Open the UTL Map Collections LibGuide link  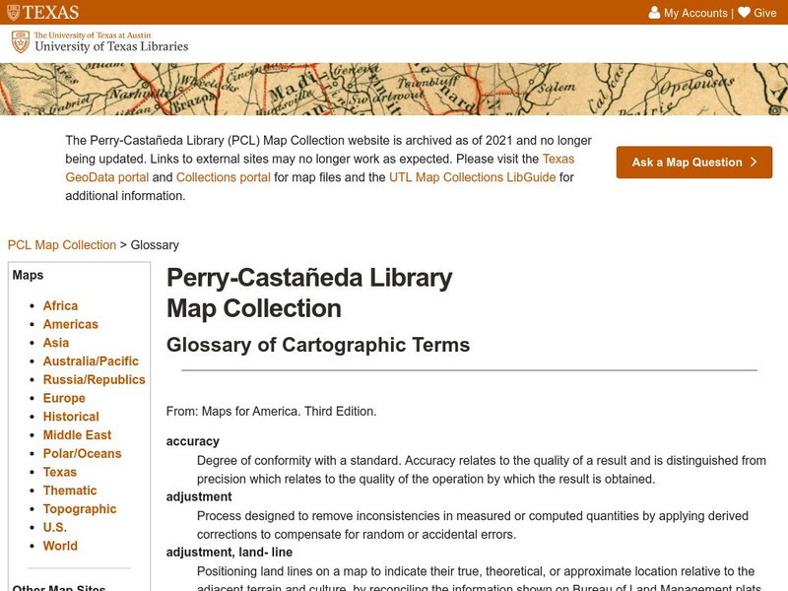(x=473, y=177)
